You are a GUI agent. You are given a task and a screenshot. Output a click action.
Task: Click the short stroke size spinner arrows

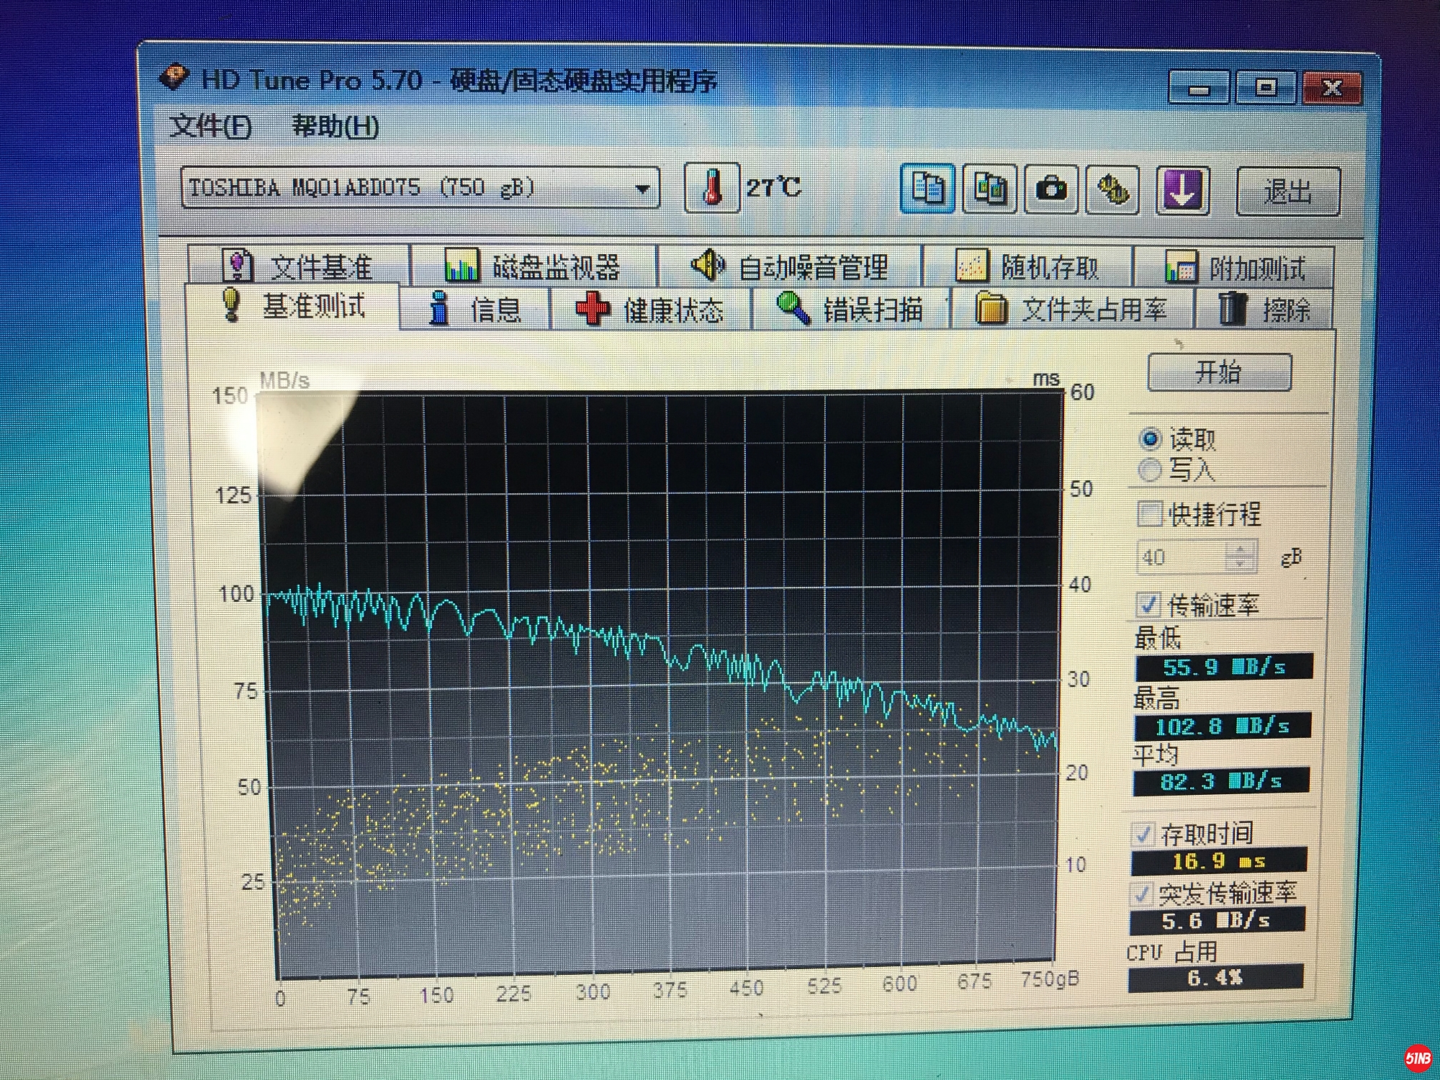tap(1241, 557)
